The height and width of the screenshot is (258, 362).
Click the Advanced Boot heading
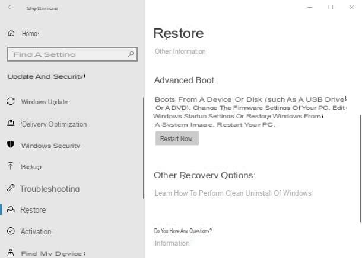pyautogui.click(x=184, y=80)
